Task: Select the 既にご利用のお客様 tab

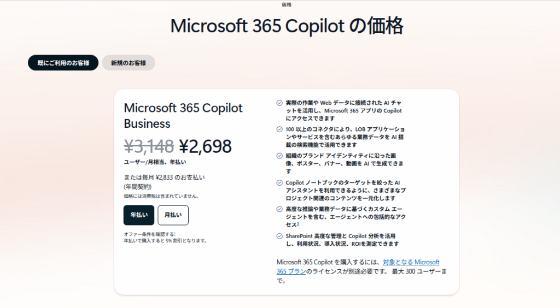Action: (x=63, y=63)
